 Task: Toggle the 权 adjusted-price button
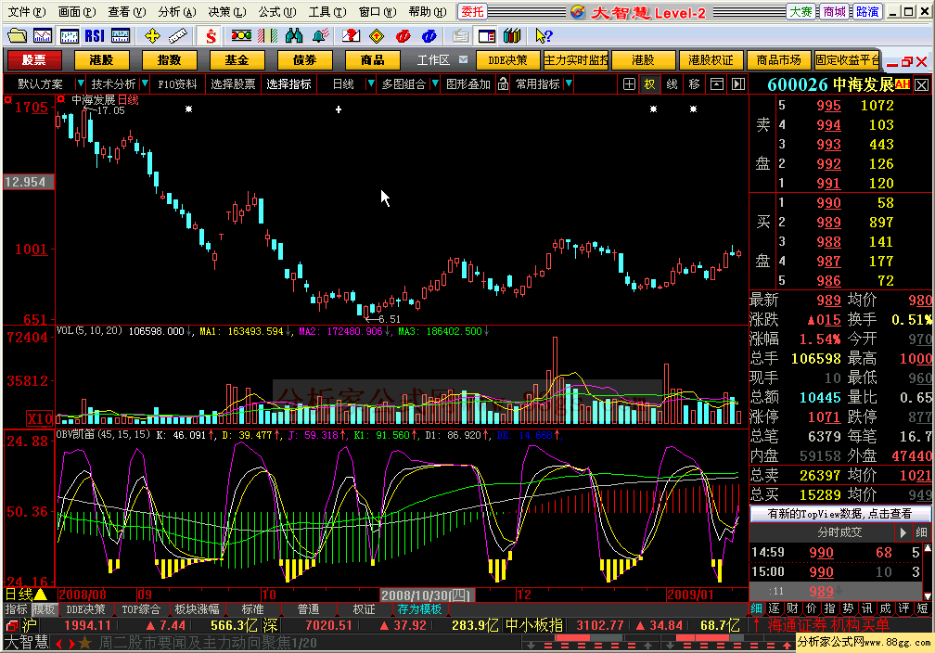pyautogui.click(x=650, y=84)
